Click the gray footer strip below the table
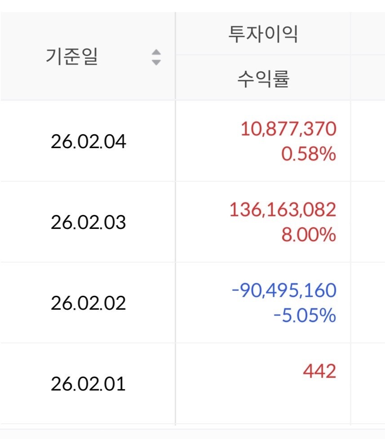This screenshot has height=439, width=385. click(192, 433)
